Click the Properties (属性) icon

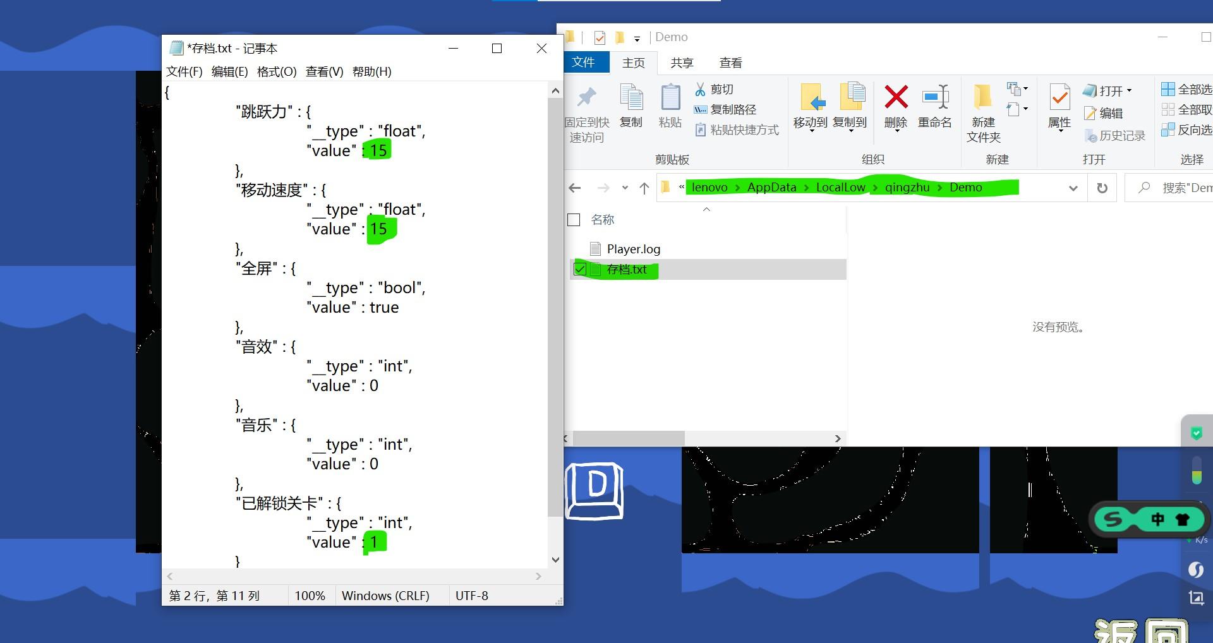1059,99
